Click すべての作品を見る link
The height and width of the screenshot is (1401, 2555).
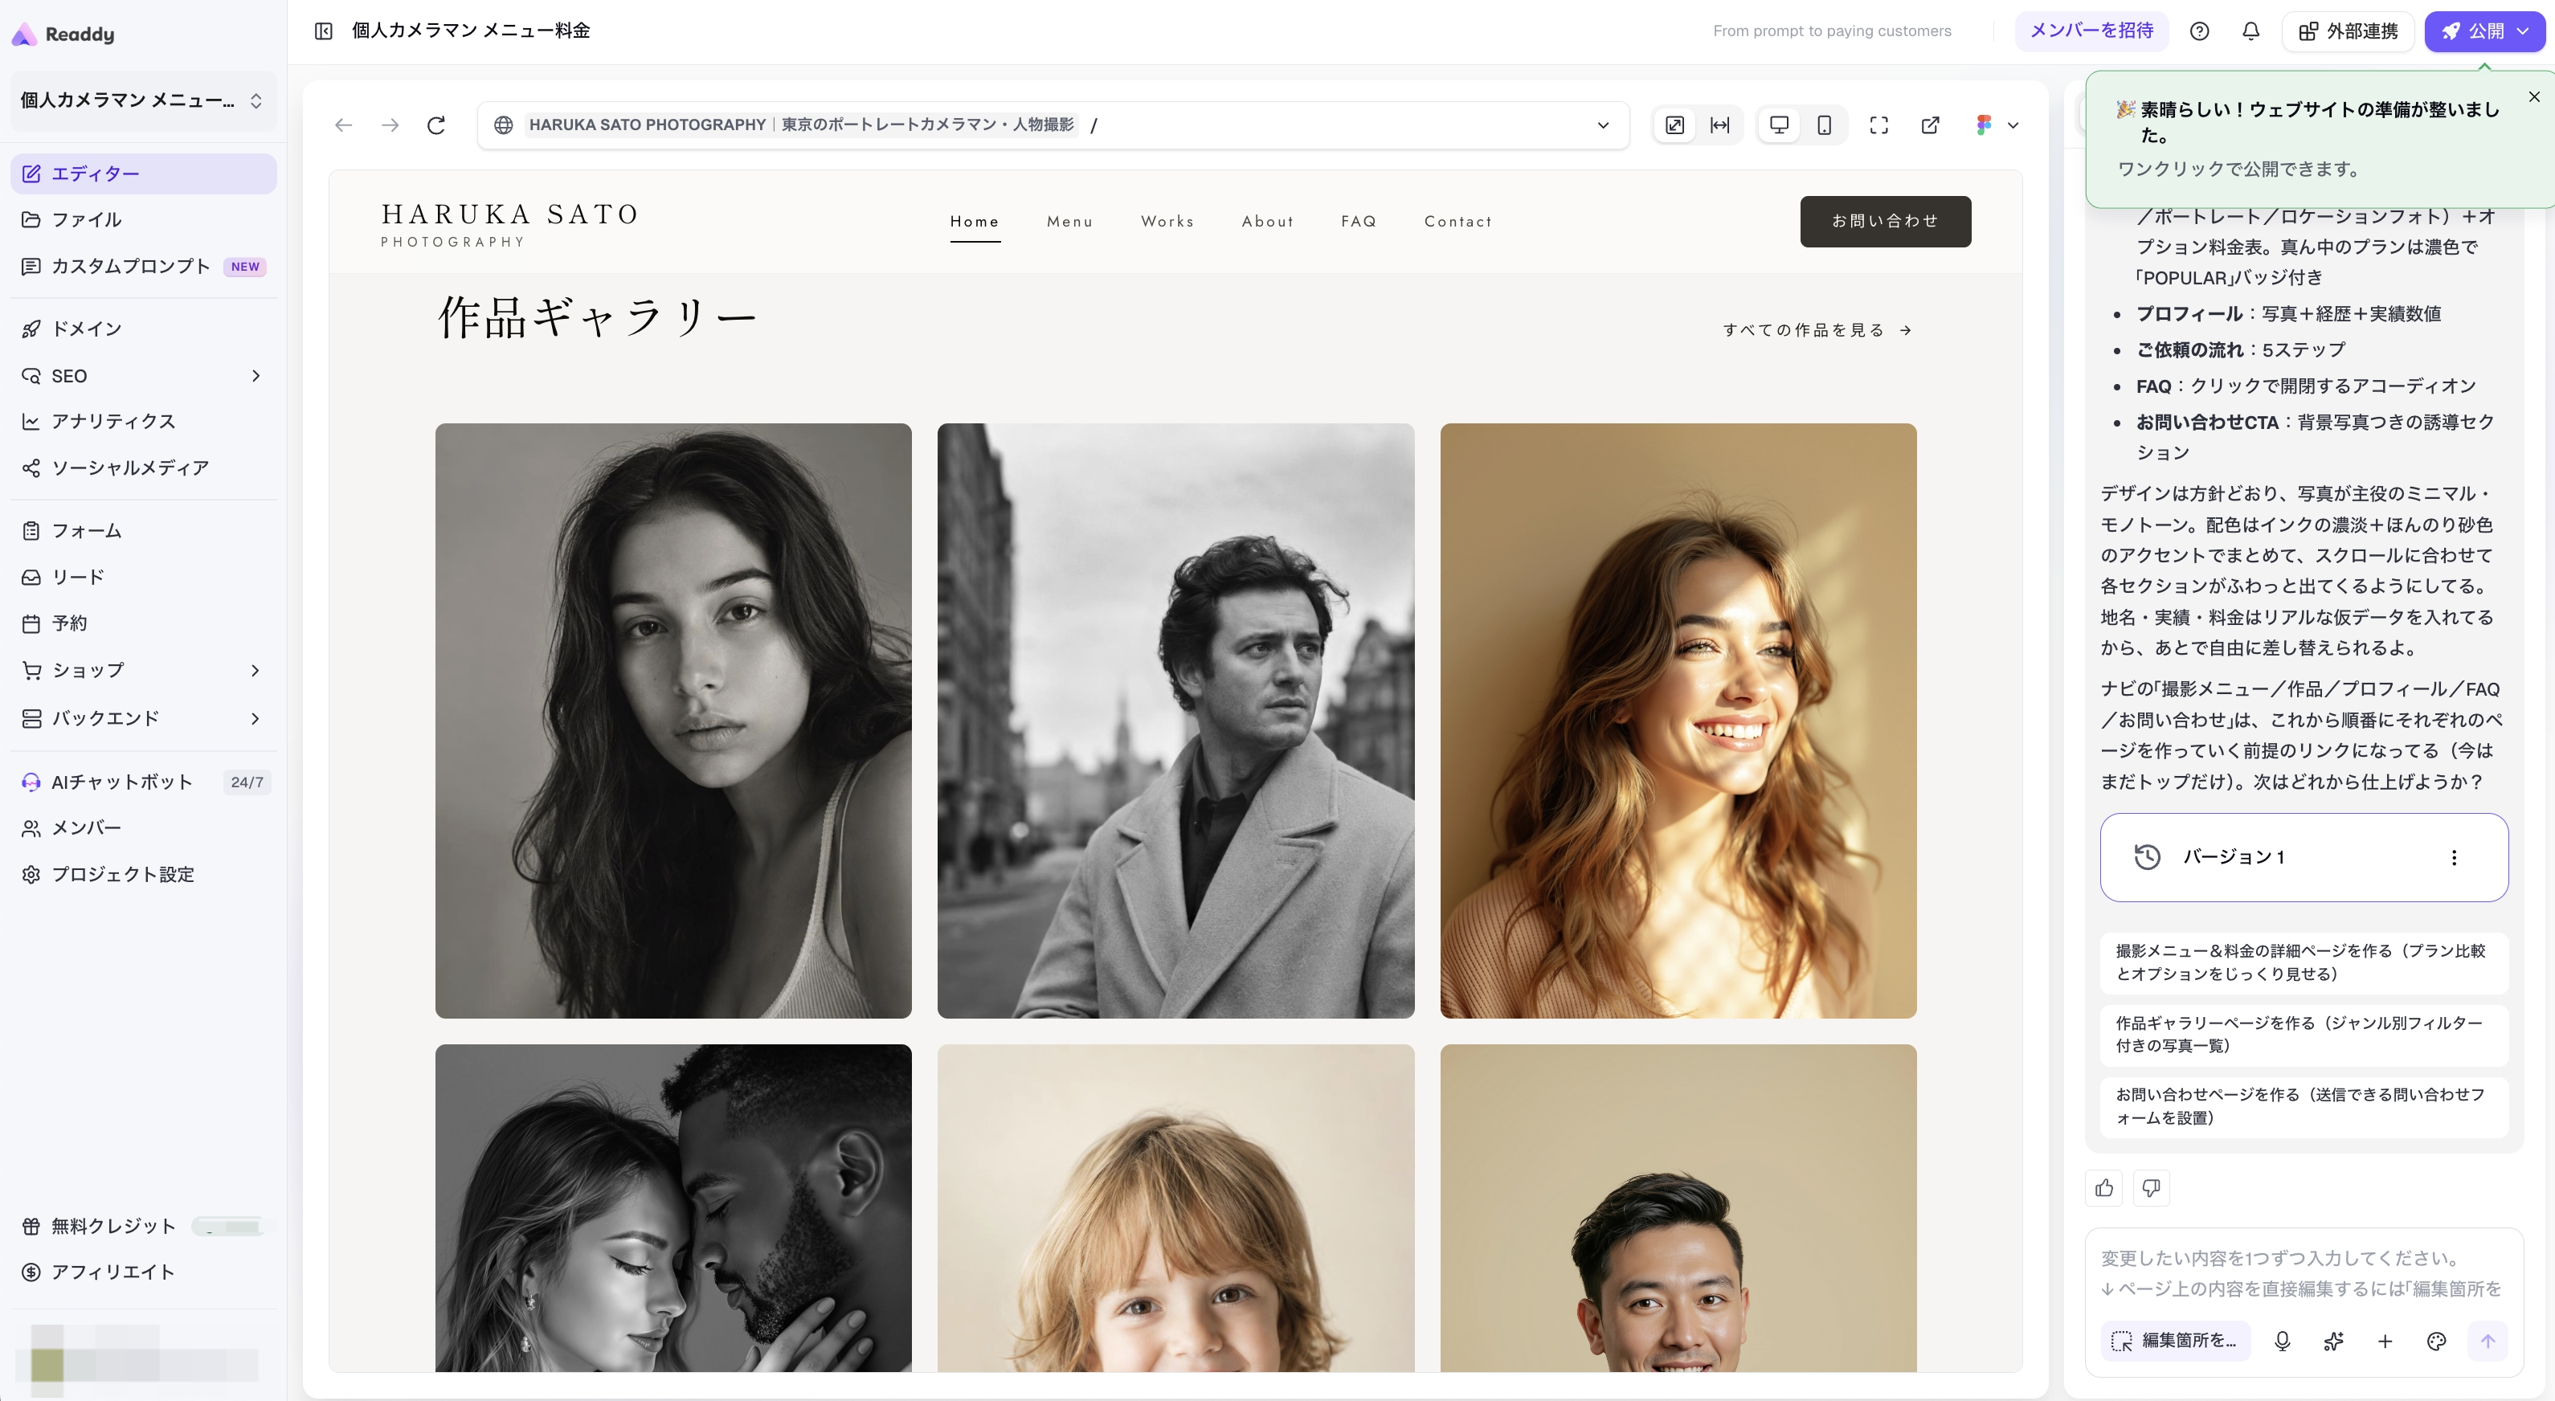(1817, 330)
